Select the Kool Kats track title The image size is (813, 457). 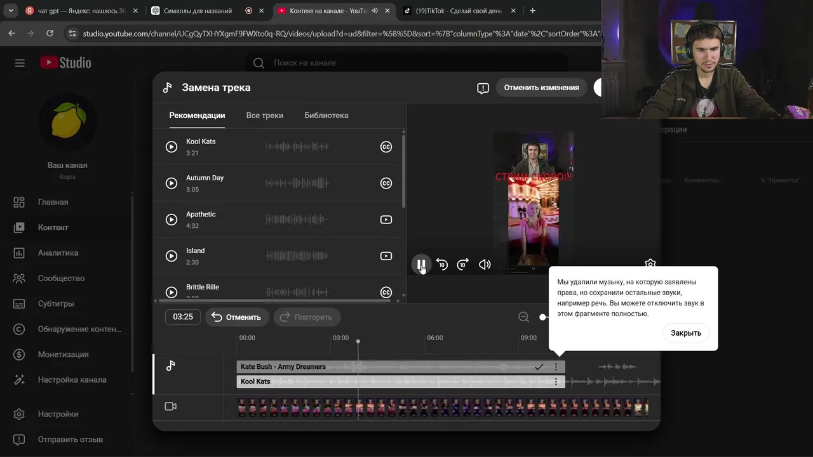[201, 142]
